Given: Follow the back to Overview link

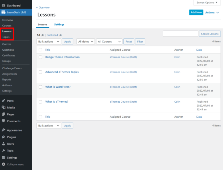Looking at the screenshot, I should coord(43,8).
